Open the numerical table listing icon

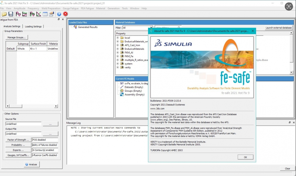pos(45,14)
